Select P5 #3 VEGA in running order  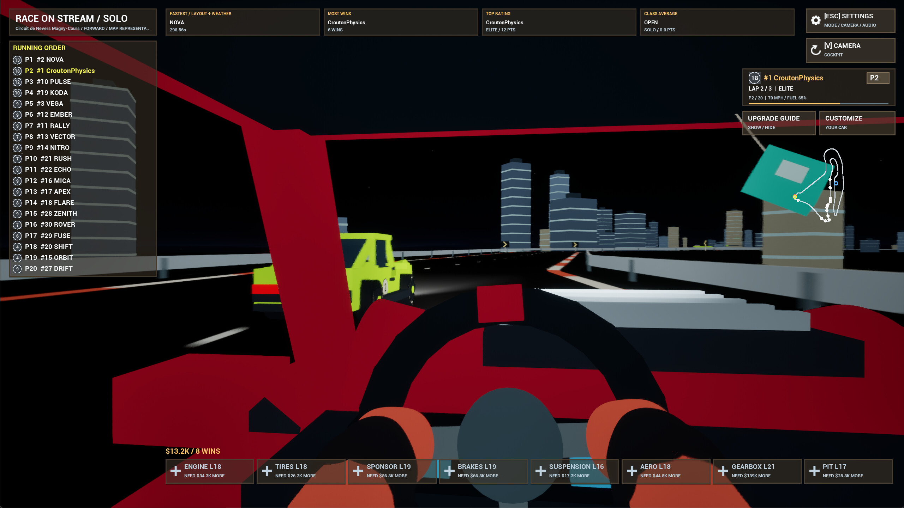[x=83, y=104]
